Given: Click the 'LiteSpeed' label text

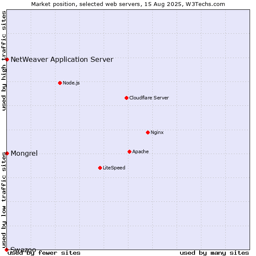Looking at the screenshot, I should tap(114, 168).
